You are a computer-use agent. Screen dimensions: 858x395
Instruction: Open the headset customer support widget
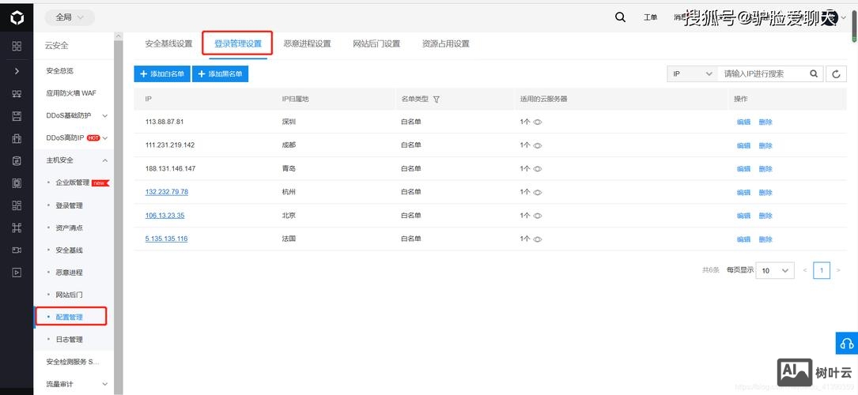click(846, 343)
